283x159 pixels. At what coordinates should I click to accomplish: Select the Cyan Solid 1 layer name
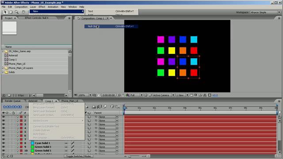42,143
